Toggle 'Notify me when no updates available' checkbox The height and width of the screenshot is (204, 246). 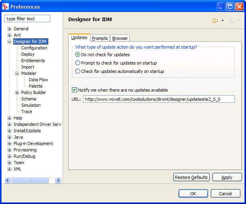pos(74,90)
